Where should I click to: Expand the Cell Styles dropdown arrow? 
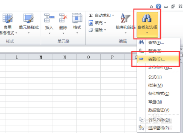(29, 33)
